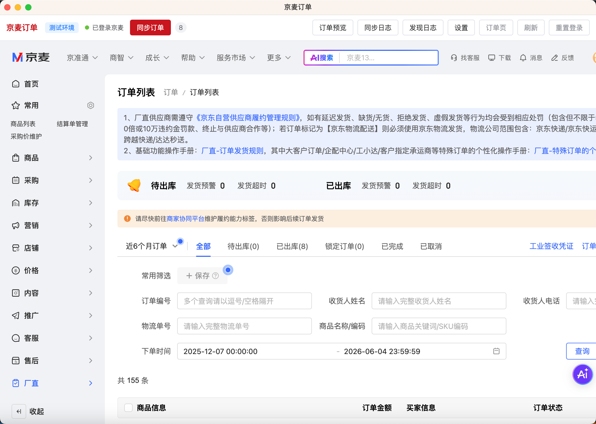Viewport: 596px width, 424px height.
Task: Expand the 京准通 dropdown menu
Action: [82, 58]
